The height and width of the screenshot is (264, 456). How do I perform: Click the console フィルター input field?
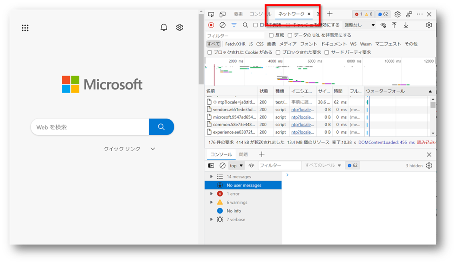(x=280, y=166)
